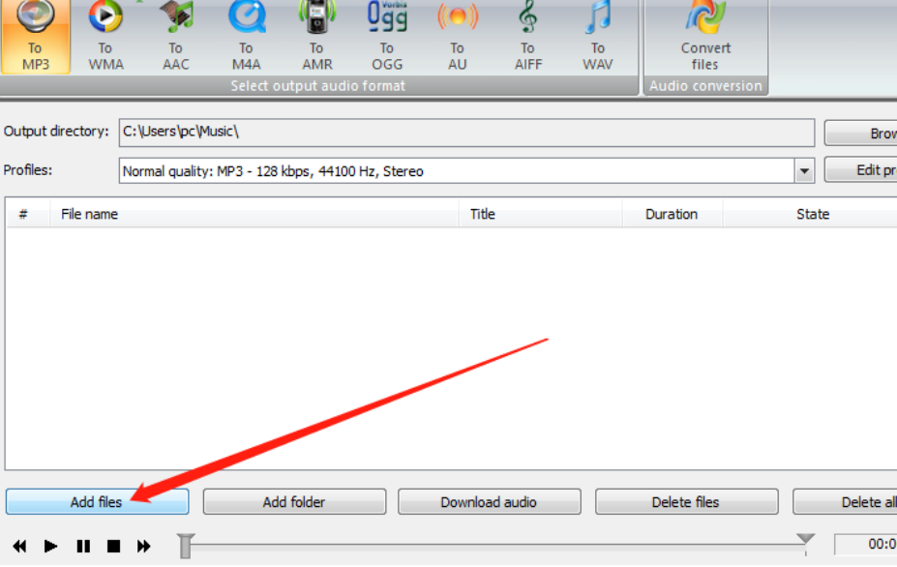
Task: Choose the To AAC format icon
Action: click(x=175, y=37)
